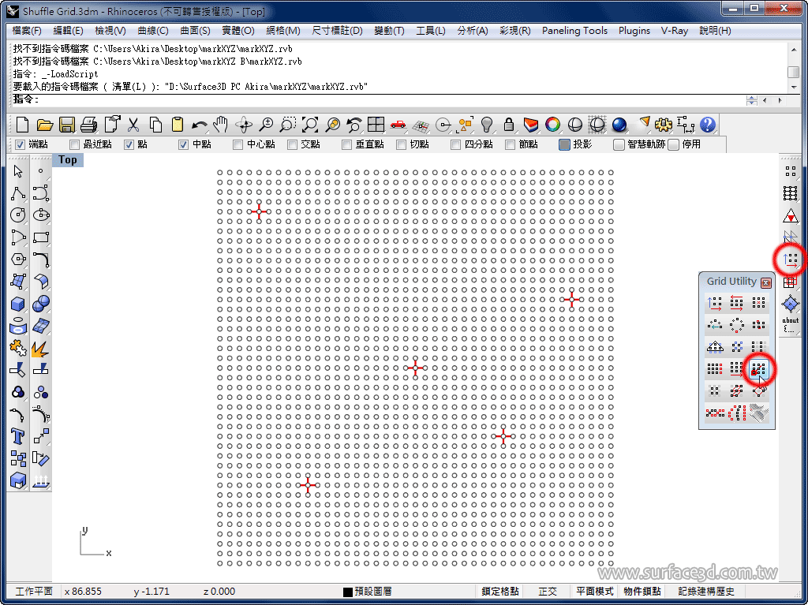Screen dimensions: 808x605
Task: Toggle the 投影 checkbox
Action: 565,145
